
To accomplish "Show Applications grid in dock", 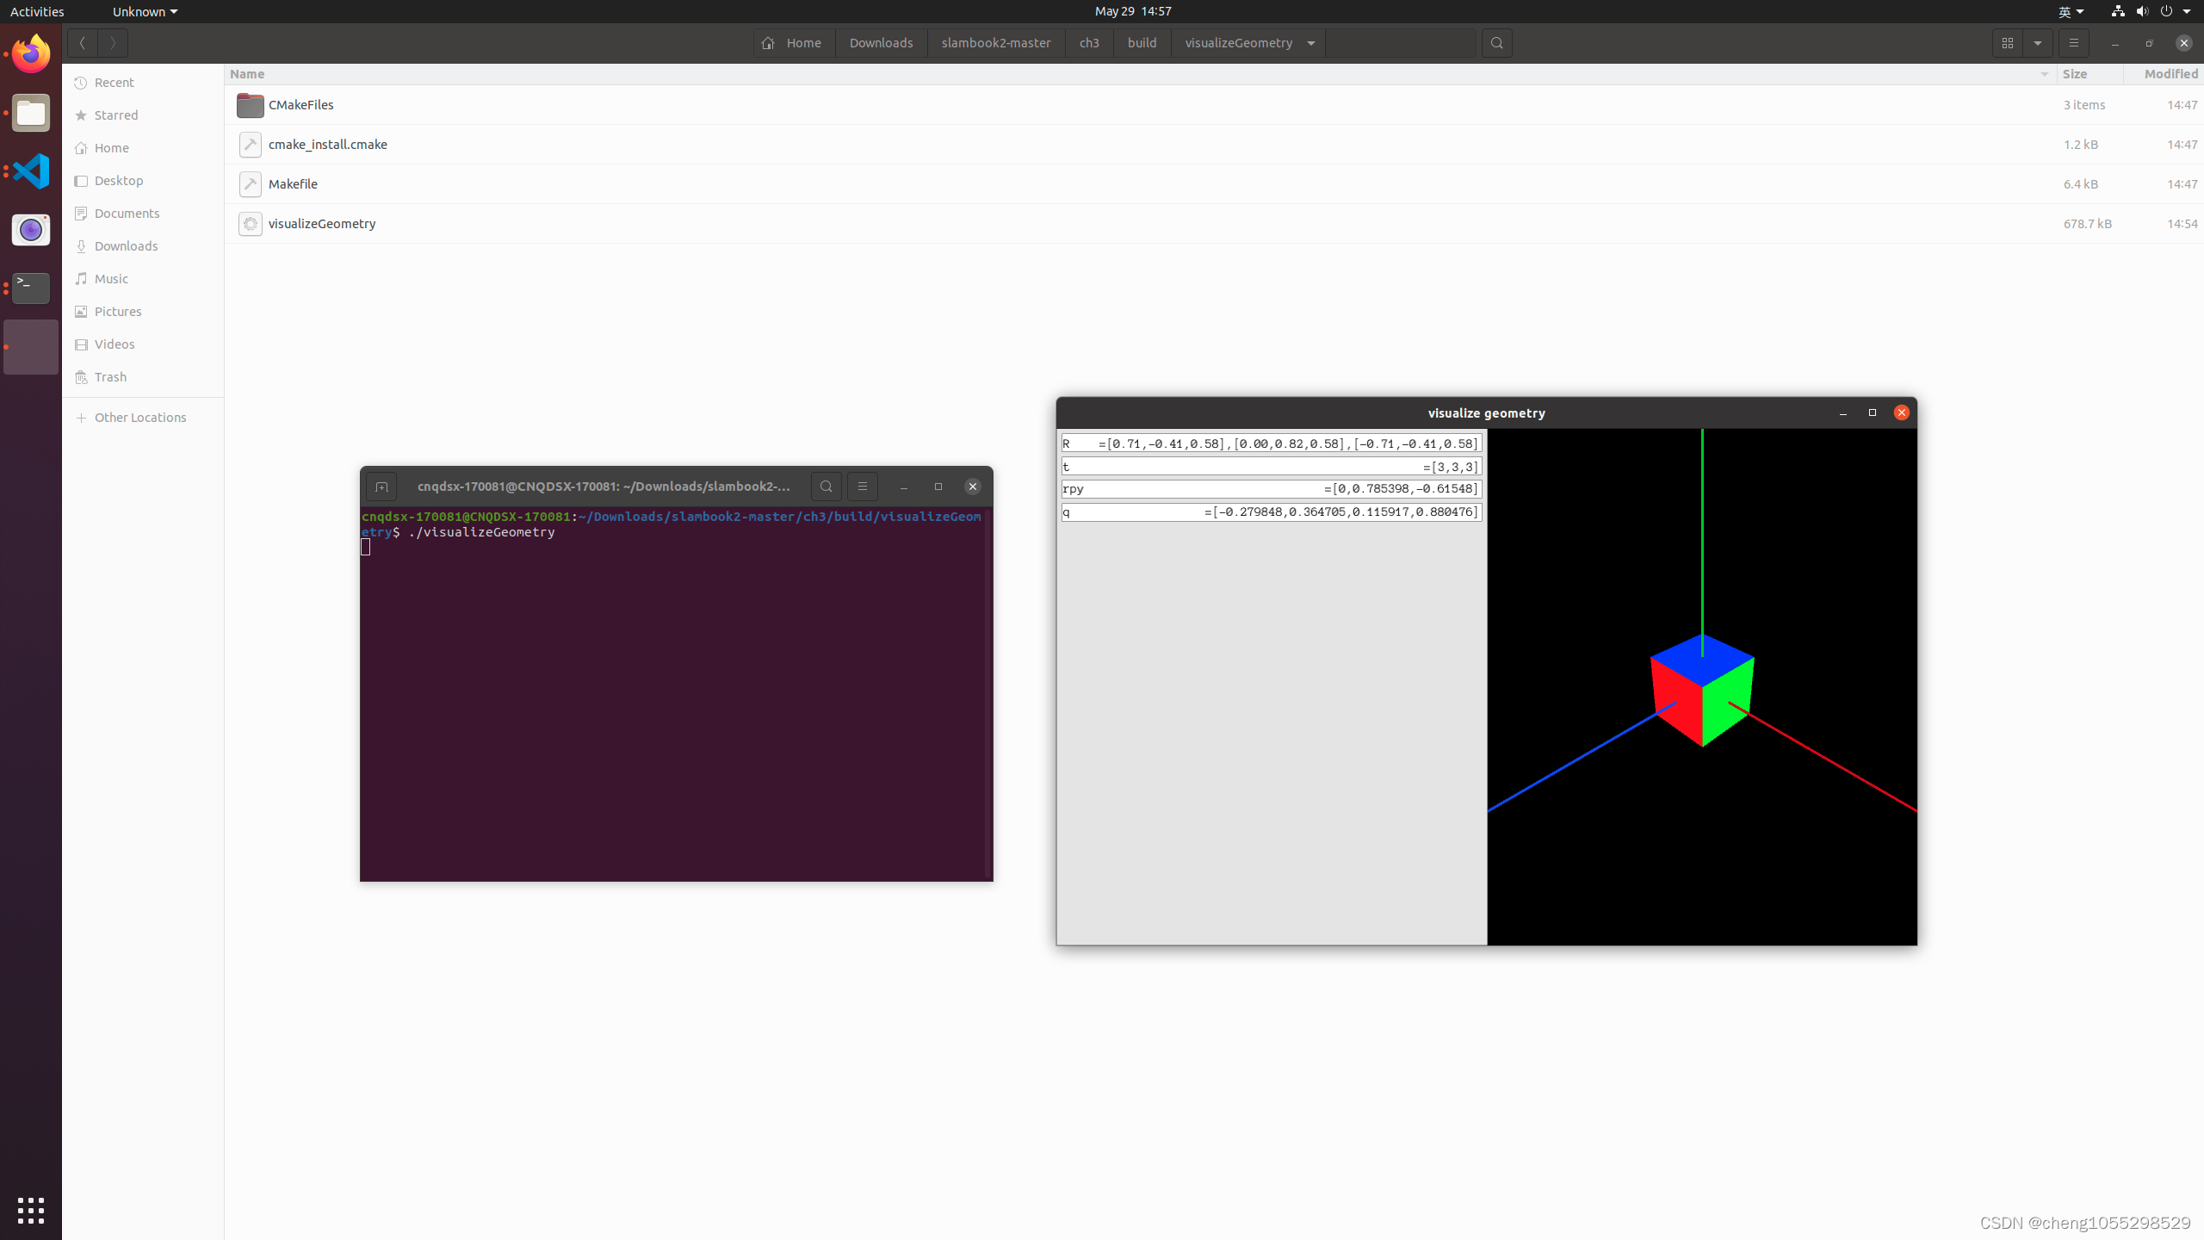I will tap(31, 1210).
